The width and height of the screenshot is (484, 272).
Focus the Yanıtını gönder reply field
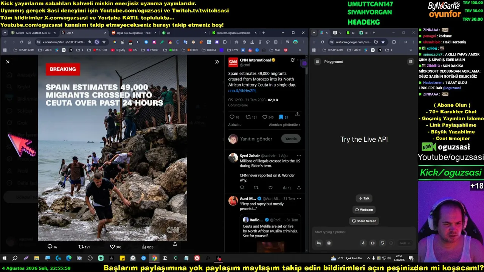coord(256,139)
